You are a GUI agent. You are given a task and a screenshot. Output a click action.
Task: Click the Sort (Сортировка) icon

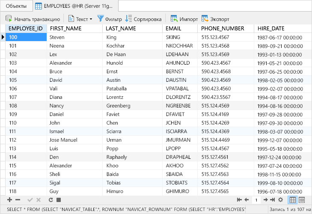[129, 18]
